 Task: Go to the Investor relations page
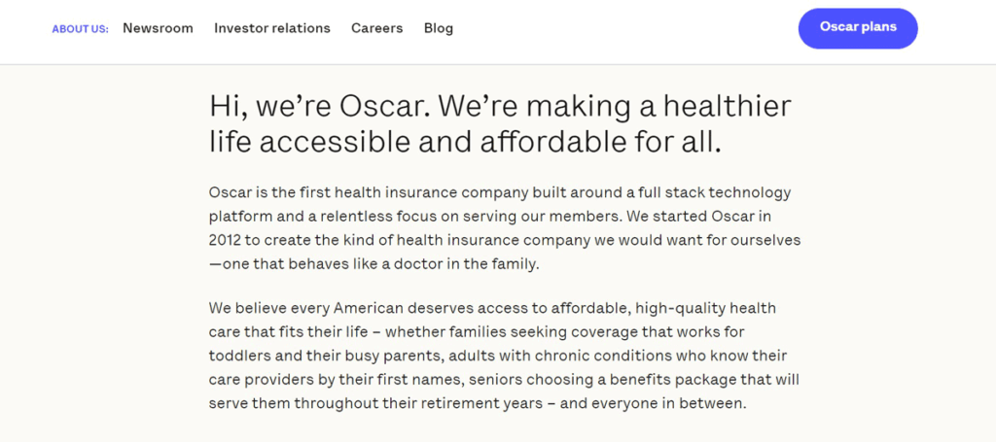272,28
